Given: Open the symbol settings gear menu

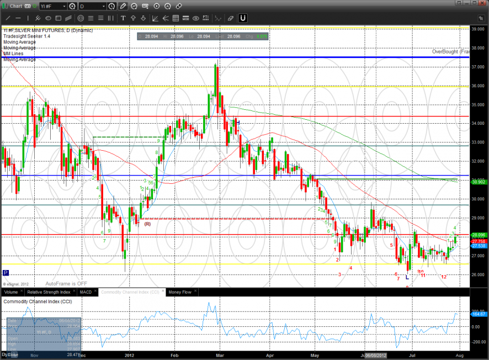Looking at the screenshot, I should click(x=72, y=7).
